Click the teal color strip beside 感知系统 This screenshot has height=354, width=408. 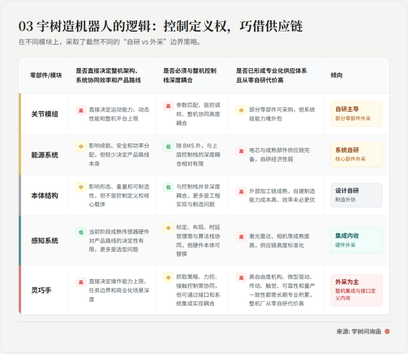21,241
